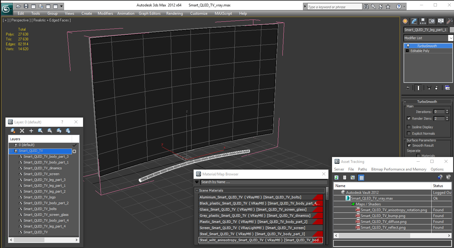Click the Configure Modifier Sets icon
454x248 pixels.
447,88
